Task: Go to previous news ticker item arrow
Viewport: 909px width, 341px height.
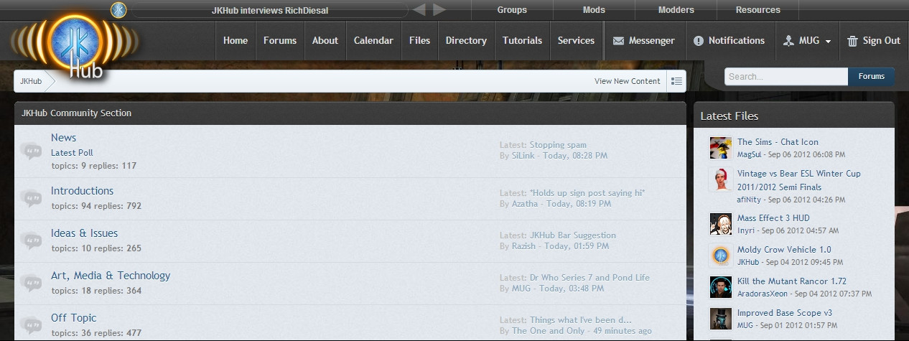Action: [420, 10]
